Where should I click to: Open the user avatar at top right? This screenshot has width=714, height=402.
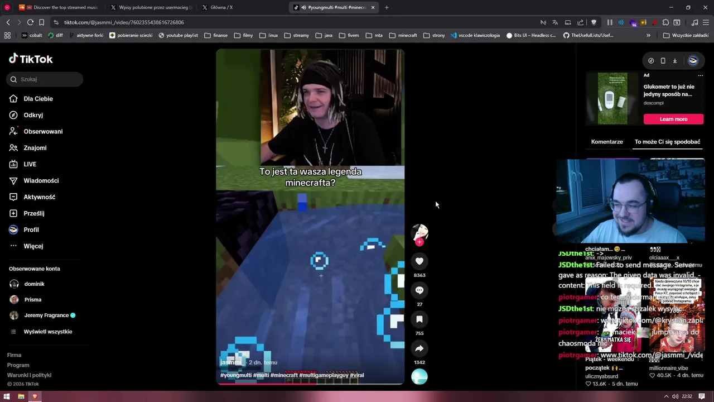(x=693, y=61)
